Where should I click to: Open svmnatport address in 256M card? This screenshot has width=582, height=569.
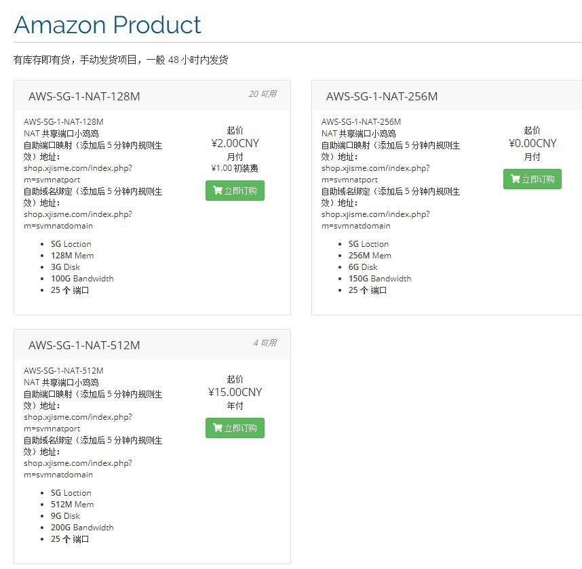(x=376, y=174)
